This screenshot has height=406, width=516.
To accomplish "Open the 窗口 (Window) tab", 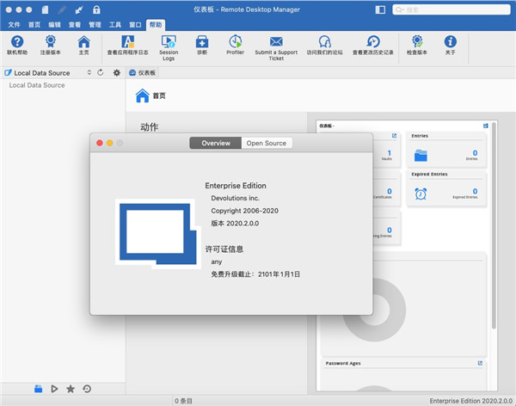I will [x=135, y=25].
